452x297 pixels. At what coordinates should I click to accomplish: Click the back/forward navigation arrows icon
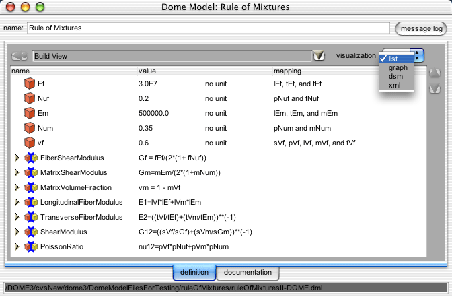20,56
